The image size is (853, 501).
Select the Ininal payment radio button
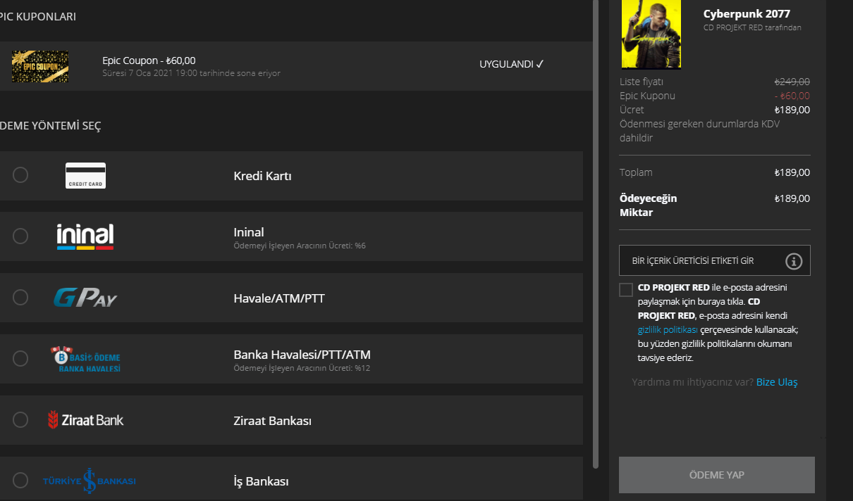[x=20, y=236]
